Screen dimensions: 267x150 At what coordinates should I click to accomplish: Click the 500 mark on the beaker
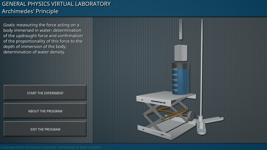(x=175, y=69)
